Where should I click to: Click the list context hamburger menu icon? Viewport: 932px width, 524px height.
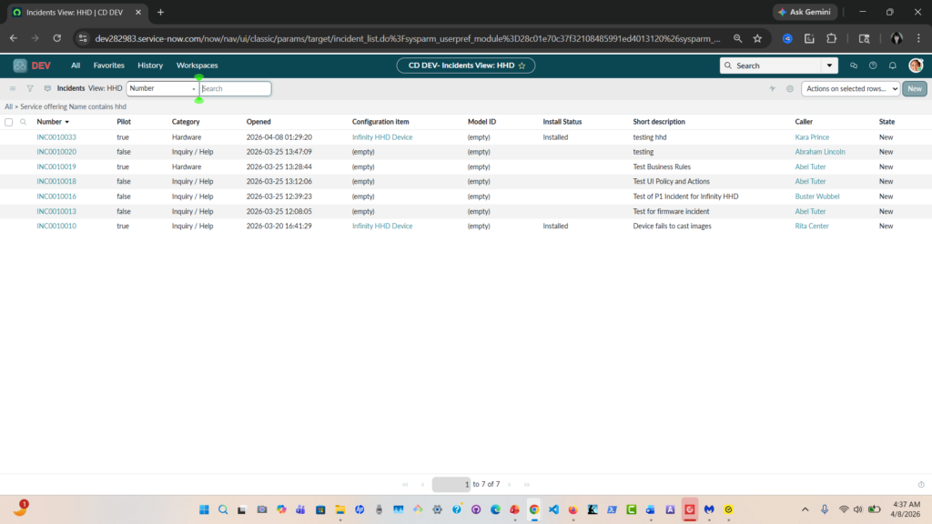point(12,88)
